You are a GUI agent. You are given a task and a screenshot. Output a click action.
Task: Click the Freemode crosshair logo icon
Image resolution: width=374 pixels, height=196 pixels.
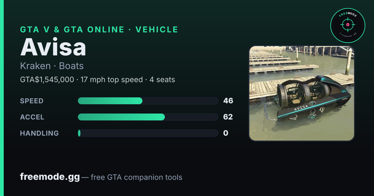point(348,26)
